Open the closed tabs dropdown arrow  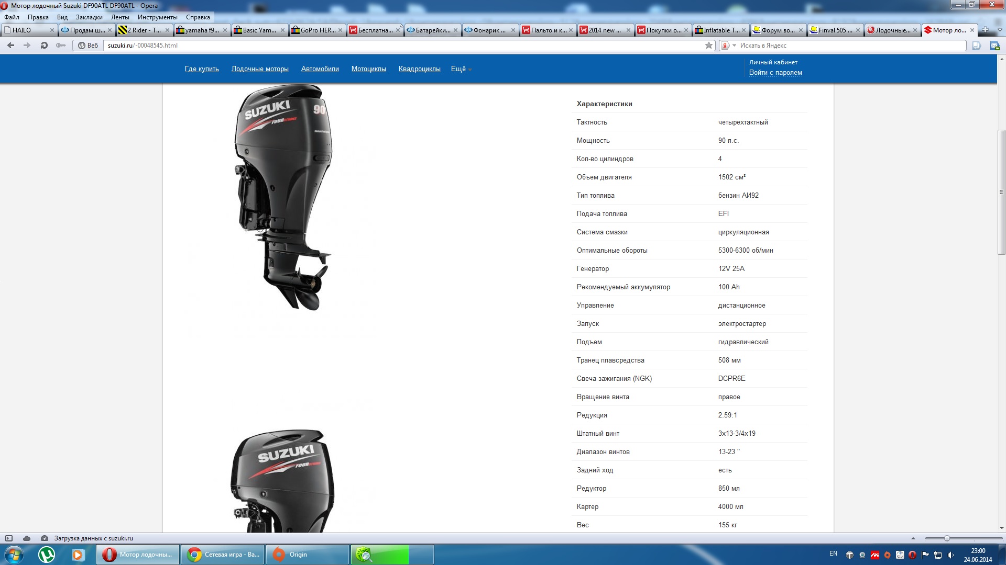(x=1000, y=30)
